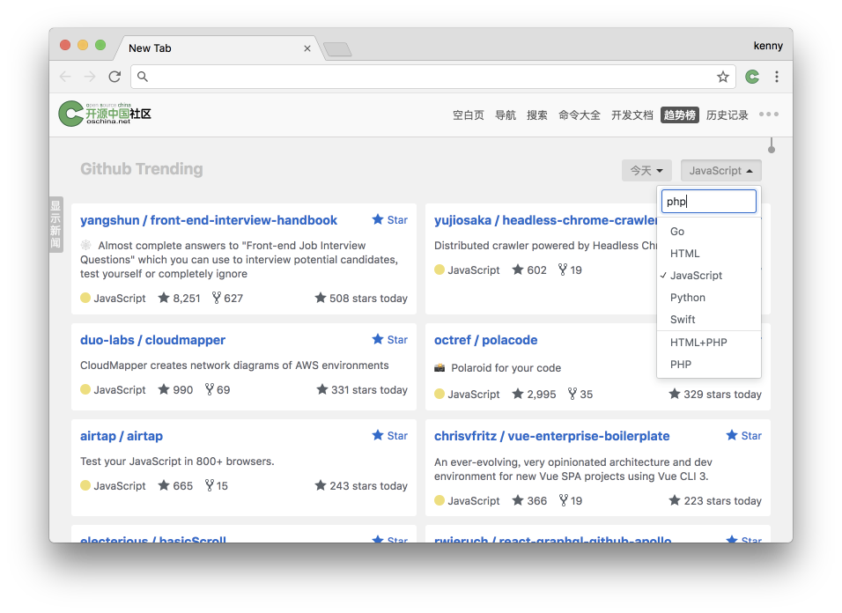Go to 搜索 nav item
The image size is (842, 613).
pyautogui.click(x=537, y=114)
